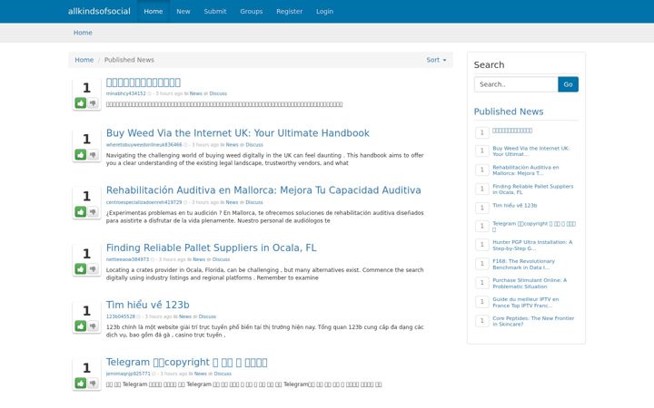Click the Go search button
Screen dimensions: 654x408
click(568, 84)
